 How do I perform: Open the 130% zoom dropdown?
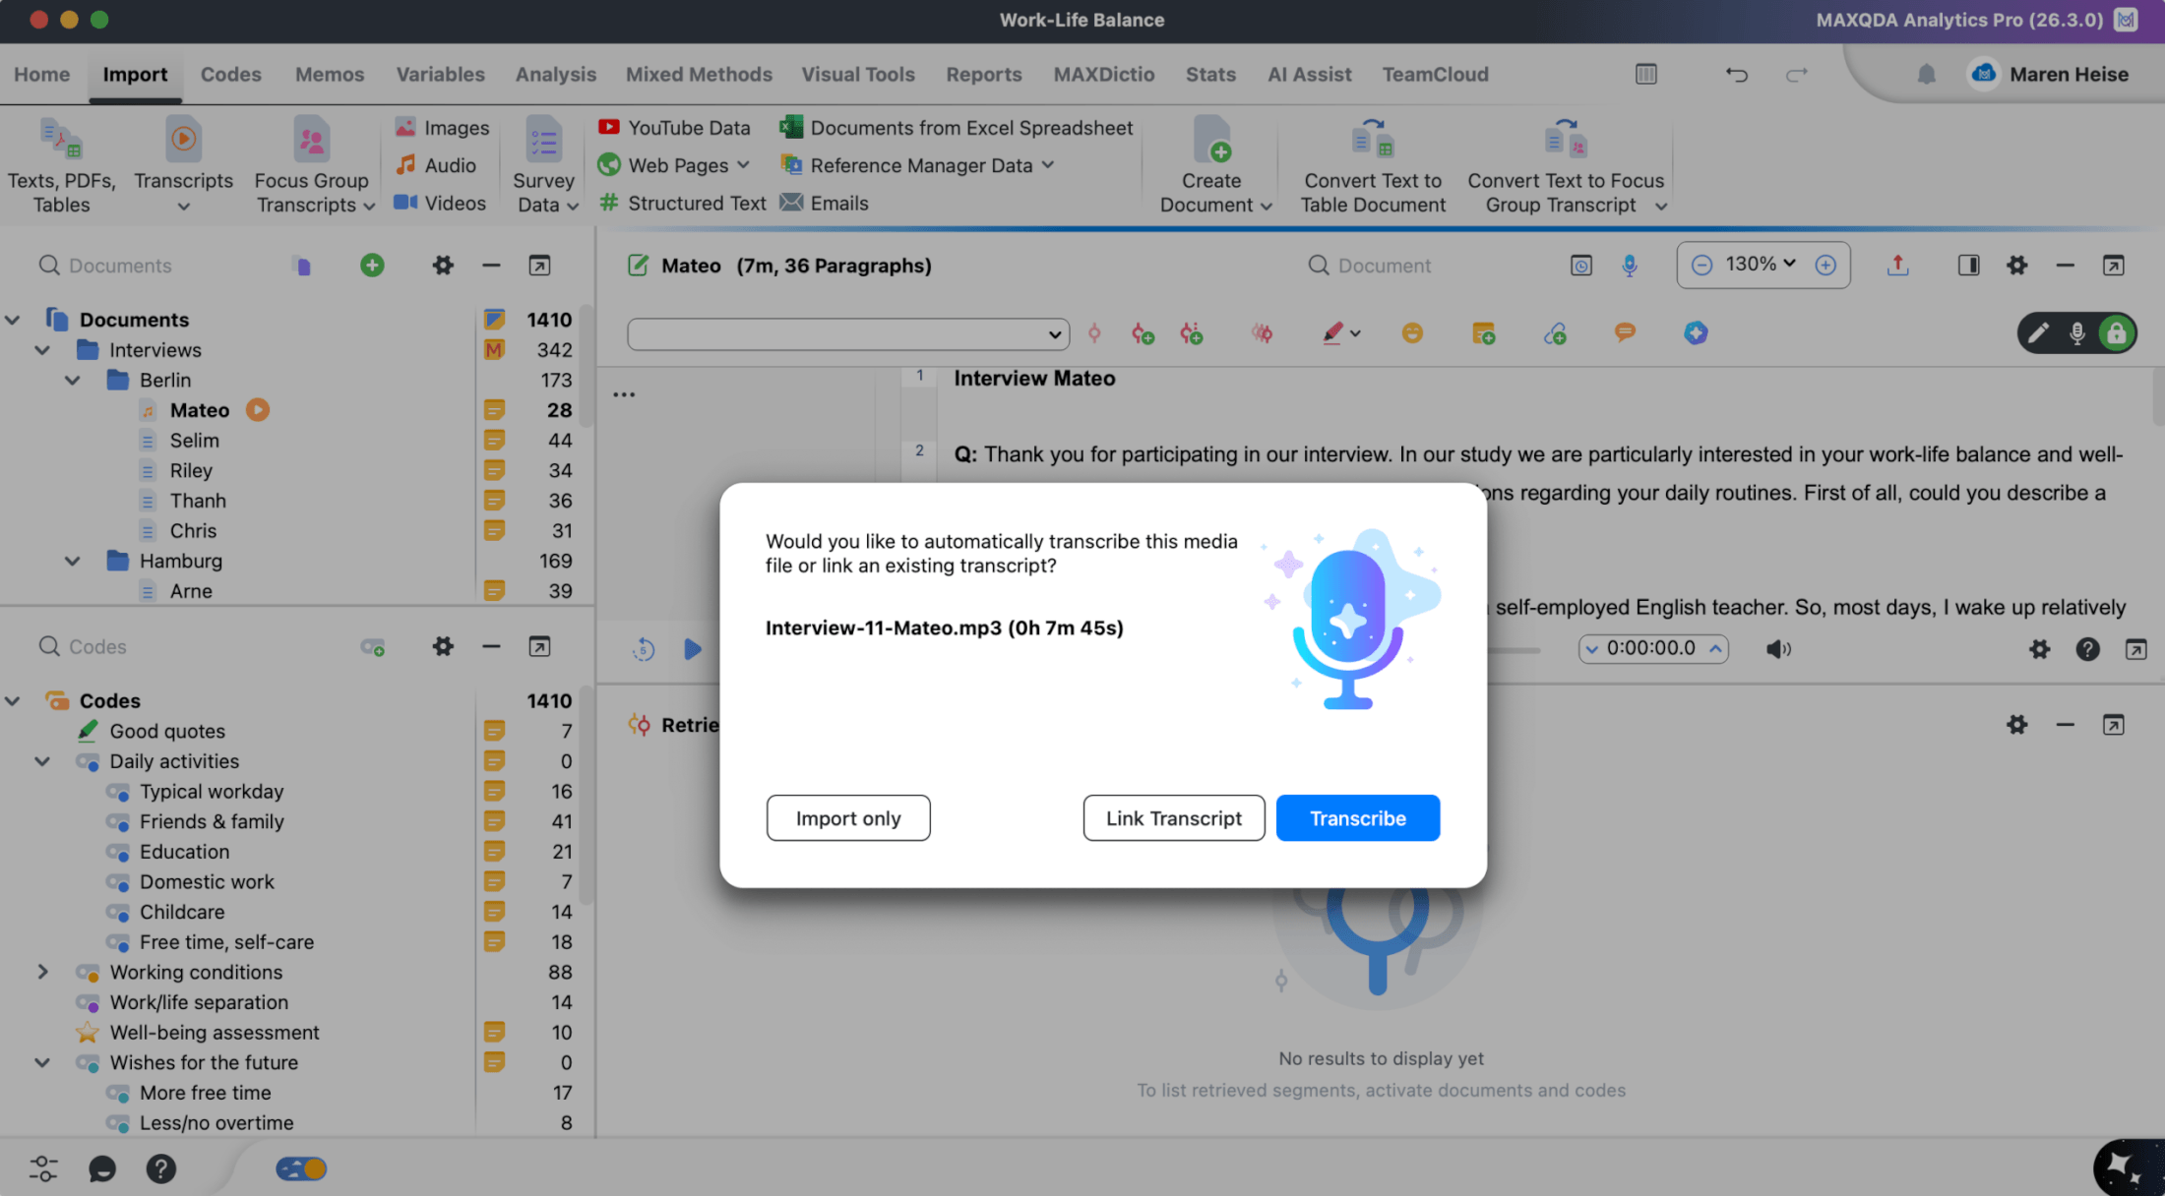[x=1762, y=264]
